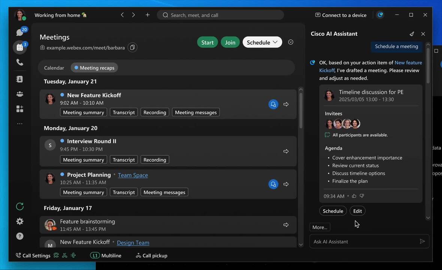Open the Messaging tab with 20 unread
This screenshot has width=442, height=270.
20,32
